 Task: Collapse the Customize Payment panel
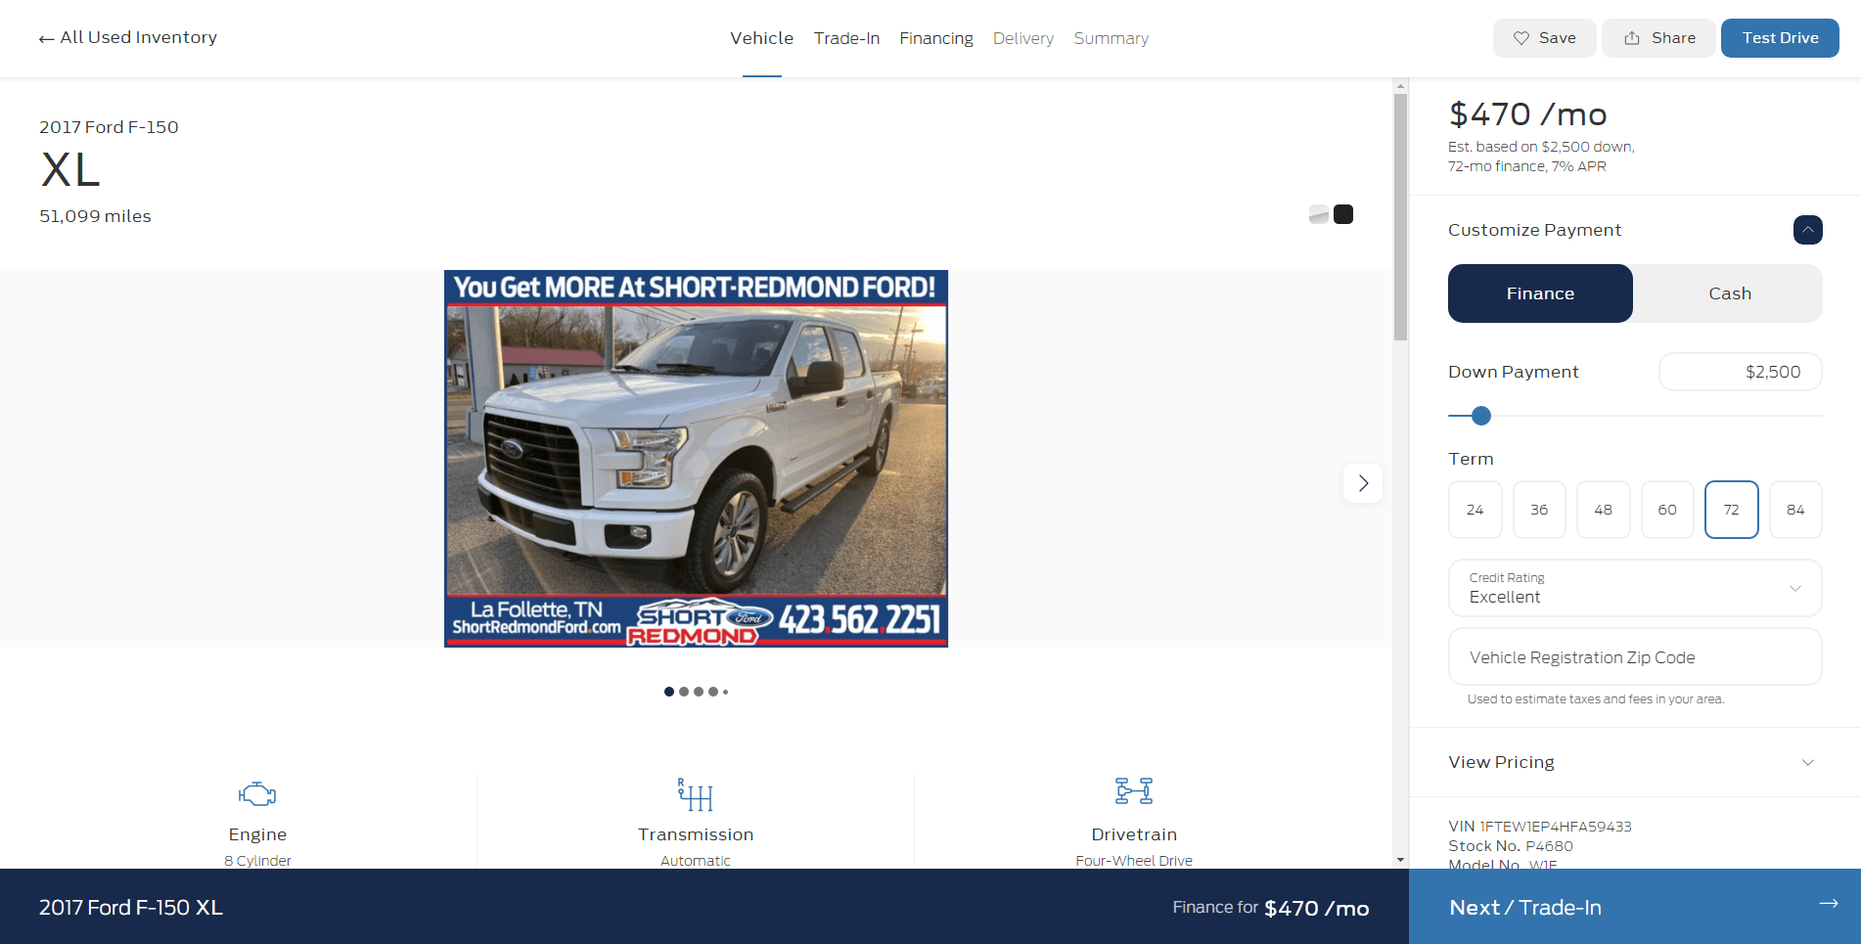click(1807, 230)
